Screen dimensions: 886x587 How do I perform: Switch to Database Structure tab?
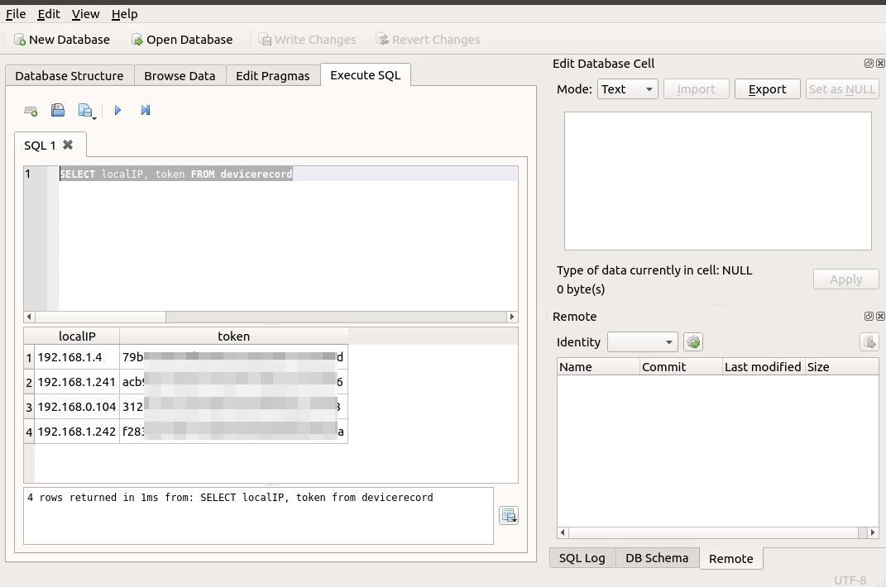coord(69,76)
